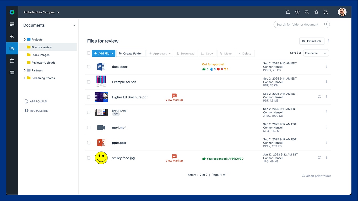Click the Move button
The width and height of the screenshot is (358, 201).
226,53
